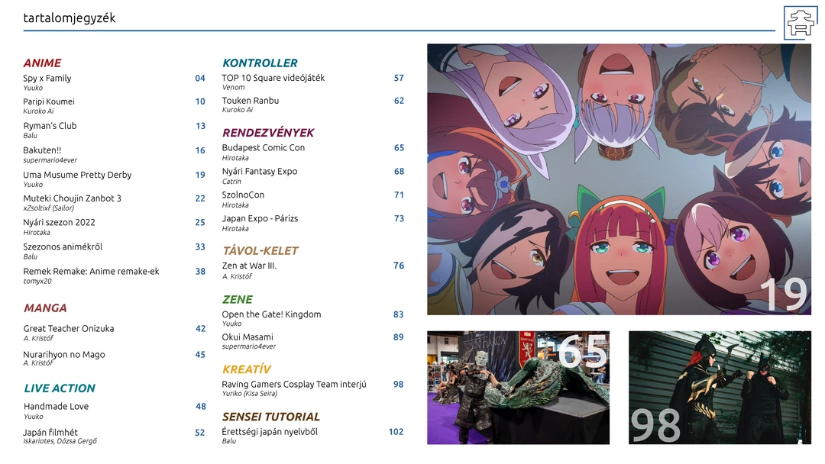
Task: Click the ANIME section heading
Action: (x=42, y=63)
